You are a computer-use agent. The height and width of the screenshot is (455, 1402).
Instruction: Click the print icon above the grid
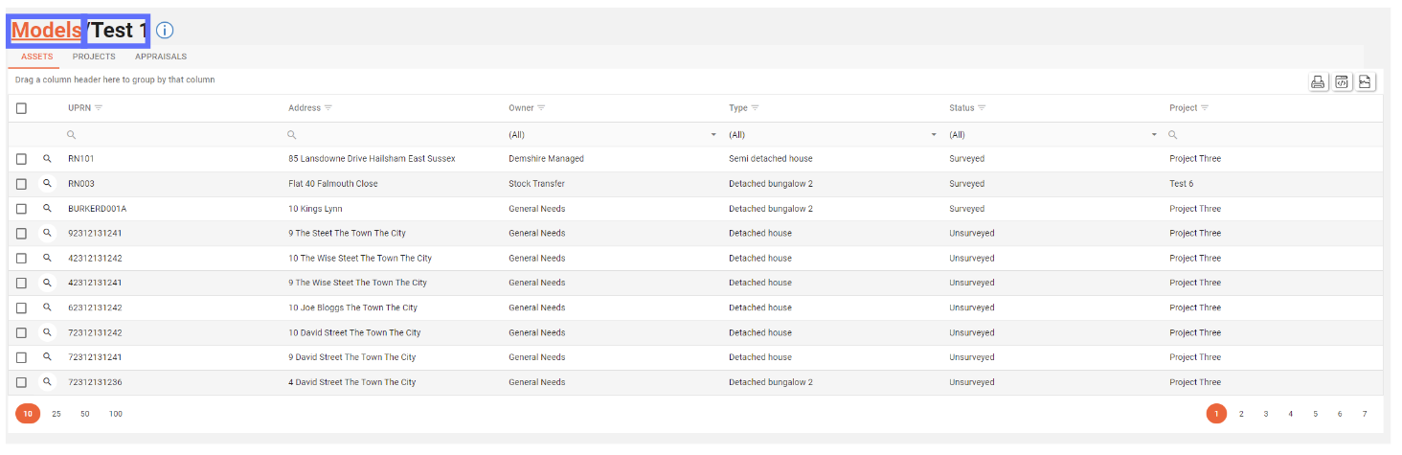1318,82
